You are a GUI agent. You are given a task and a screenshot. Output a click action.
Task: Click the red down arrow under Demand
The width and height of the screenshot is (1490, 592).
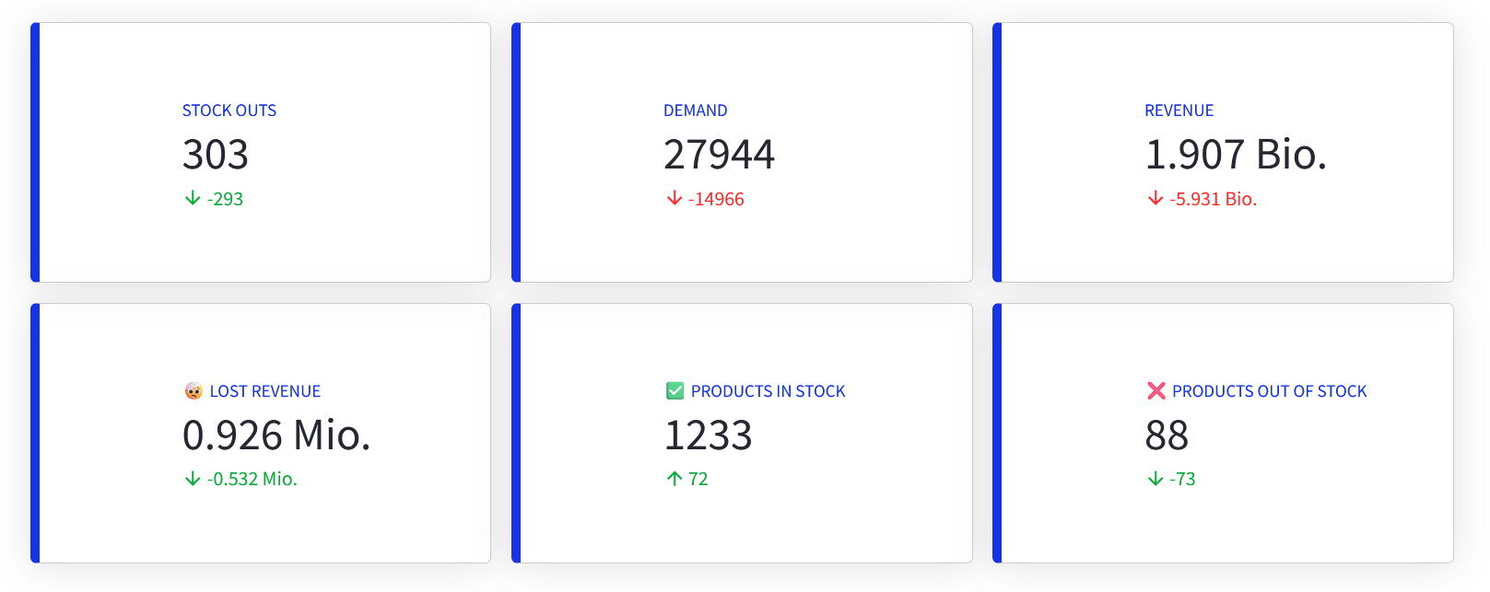673,198
